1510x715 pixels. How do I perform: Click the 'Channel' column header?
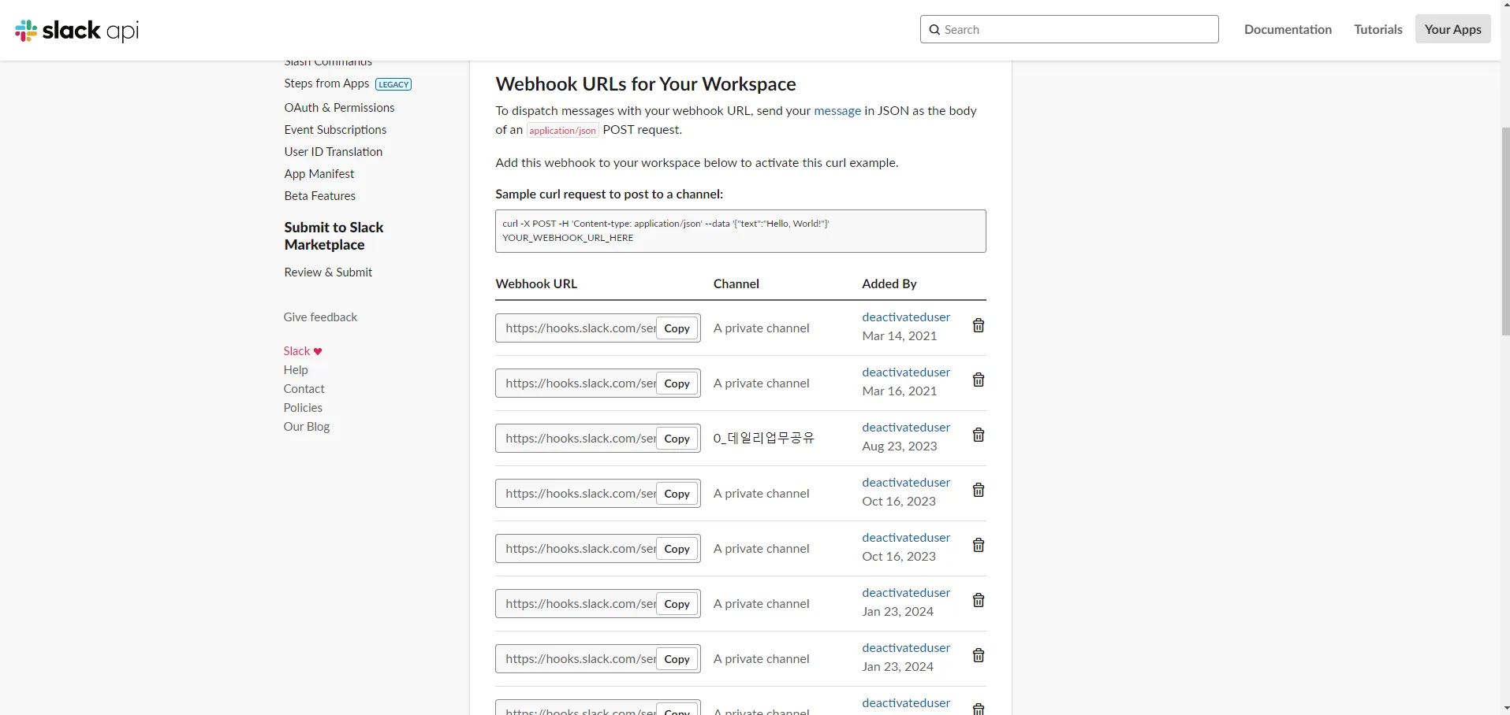pos(736,284)
